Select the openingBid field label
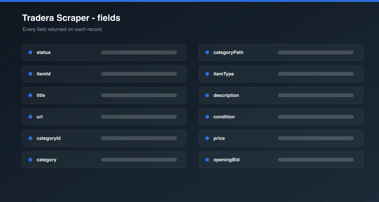The height and width of the screenshot is (202, 379). 226,160
